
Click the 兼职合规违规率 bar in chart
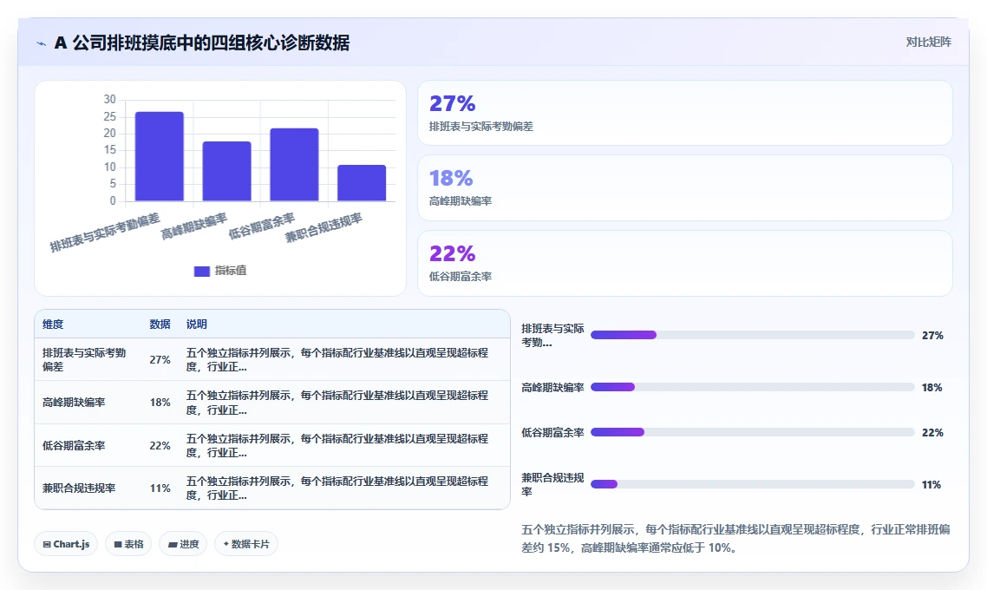point(362,183)
